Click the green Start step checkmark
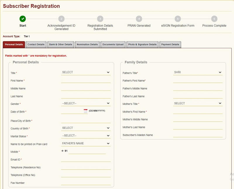234x189 pixels. point(23,19)
